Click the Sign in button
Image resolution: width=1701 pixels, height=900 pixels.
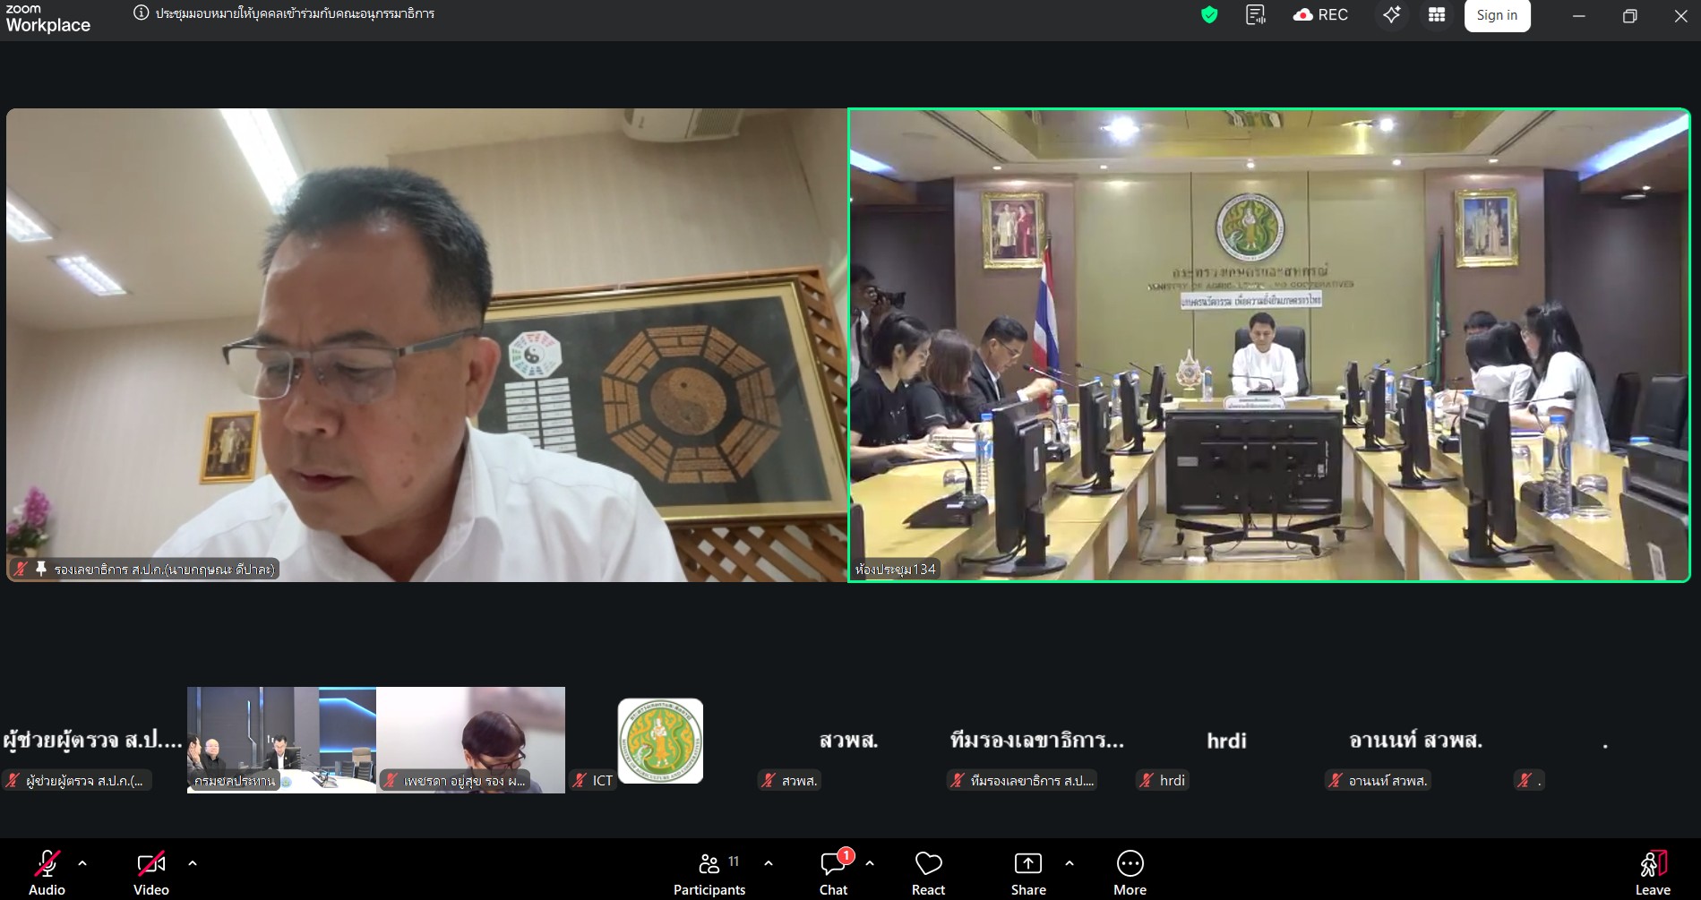[x=1496, y=15]
